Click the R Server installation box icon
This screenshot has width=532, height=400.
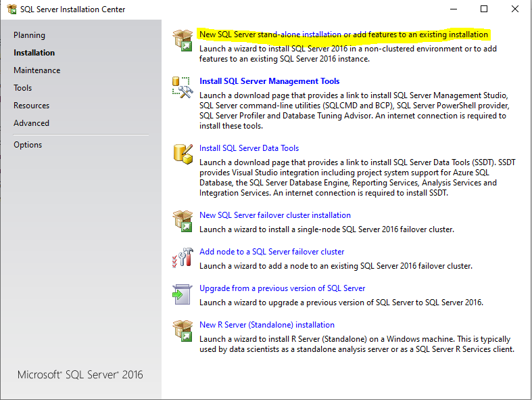coord(183,331)
